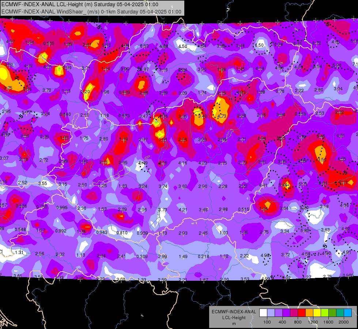
Task: Click the magenta legend color swatch
Action: pyautogui.click(x=294, y=313)
